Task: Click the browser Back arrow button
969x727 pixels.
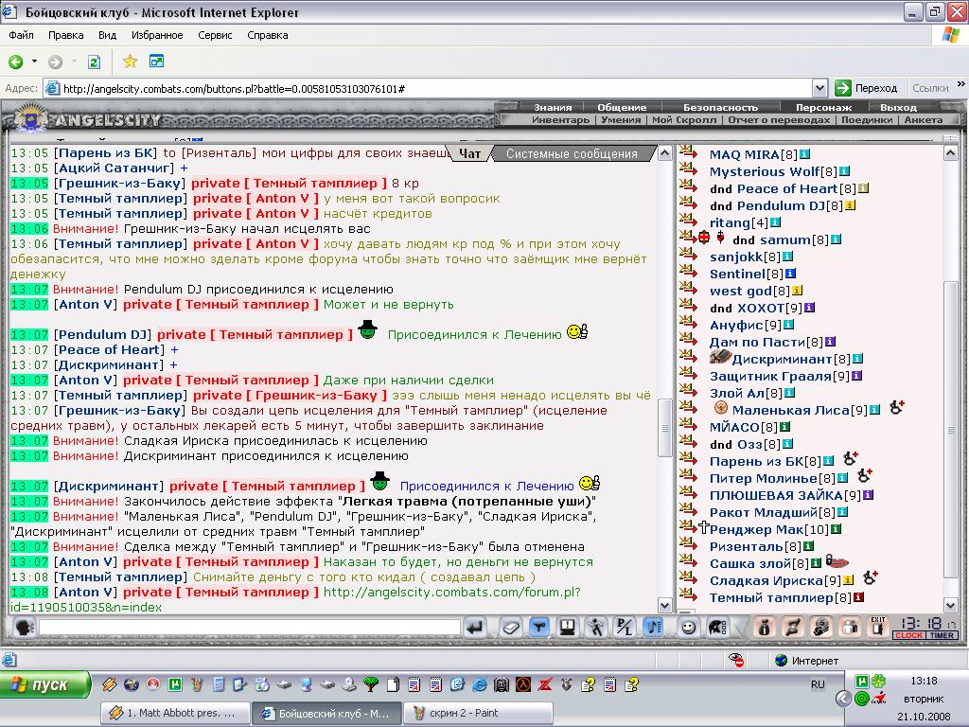Action: 15,62
